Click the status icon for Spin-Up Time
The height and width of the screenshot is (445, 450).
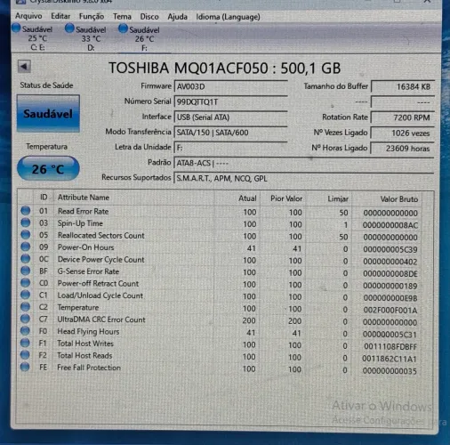26,222
